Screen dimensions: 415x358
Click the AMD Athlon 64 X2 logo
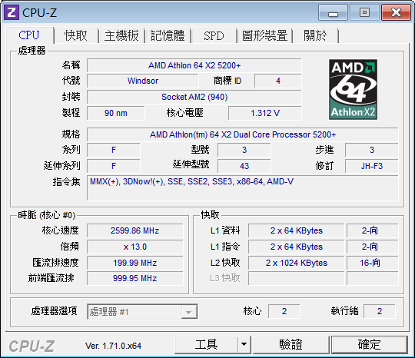pyautogui.click(x=353, y=89)
